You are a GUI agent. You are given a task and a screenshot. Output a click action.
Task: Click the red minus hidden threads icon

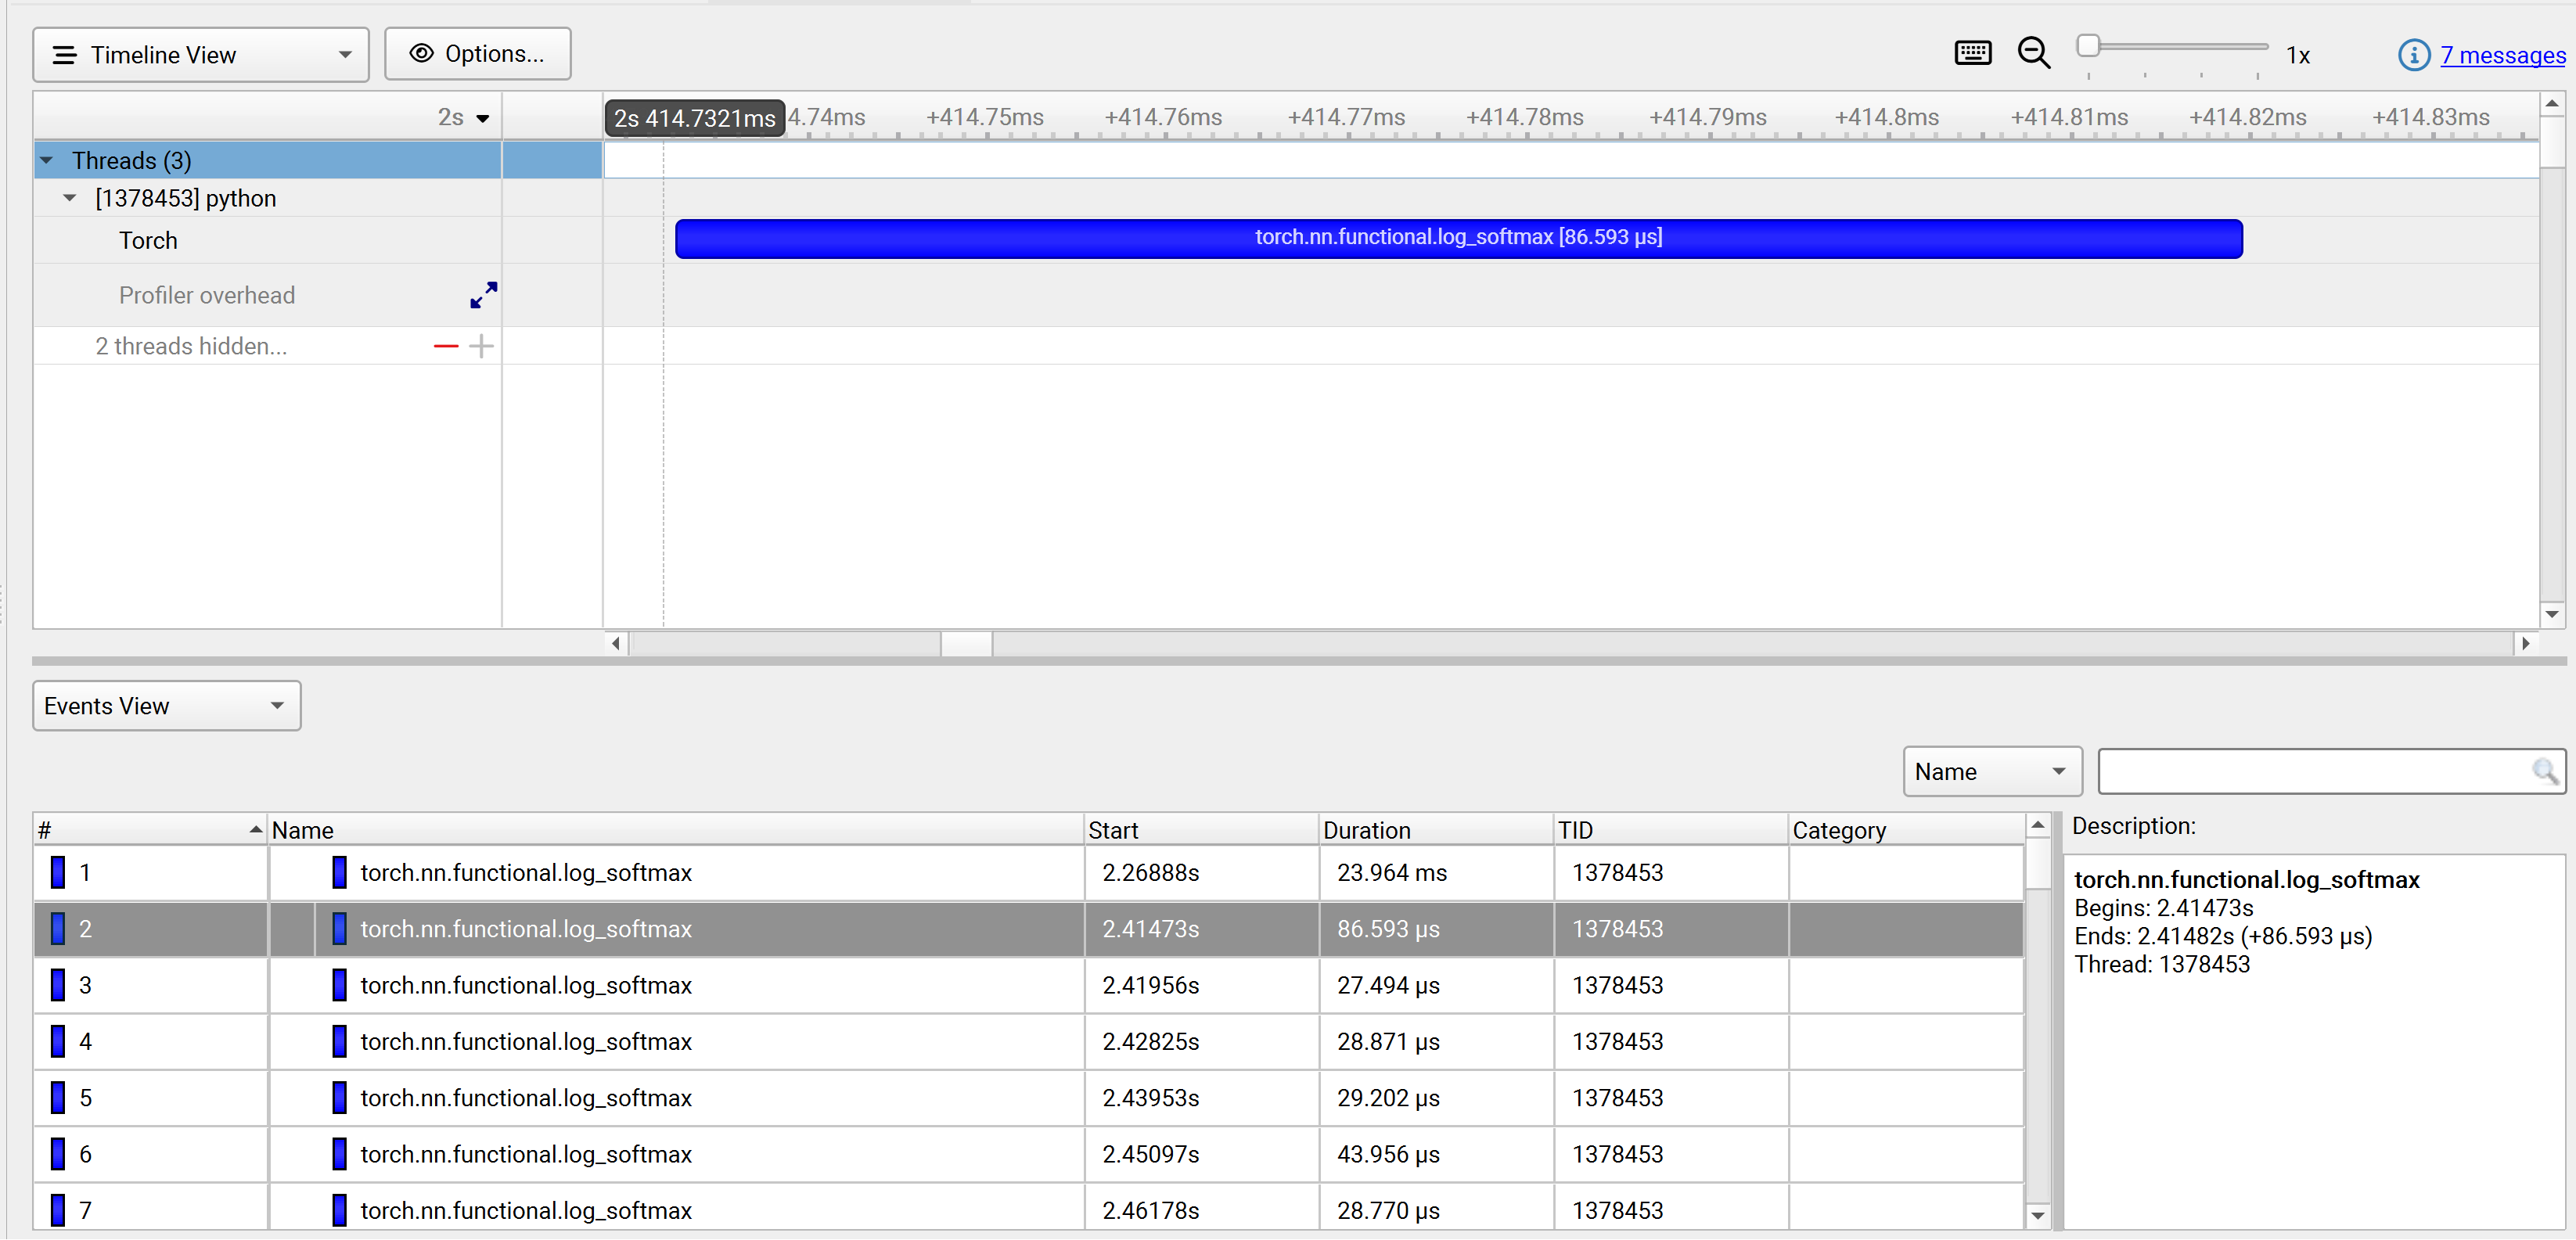tap(445, 347)
